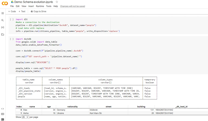The height and width of the screenshot is (121, 208).
Task: Open the Help menu
Action: click(56, 6)
